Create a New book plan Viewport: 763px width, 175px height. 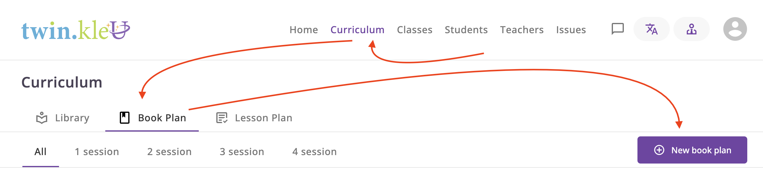point(701,150)
